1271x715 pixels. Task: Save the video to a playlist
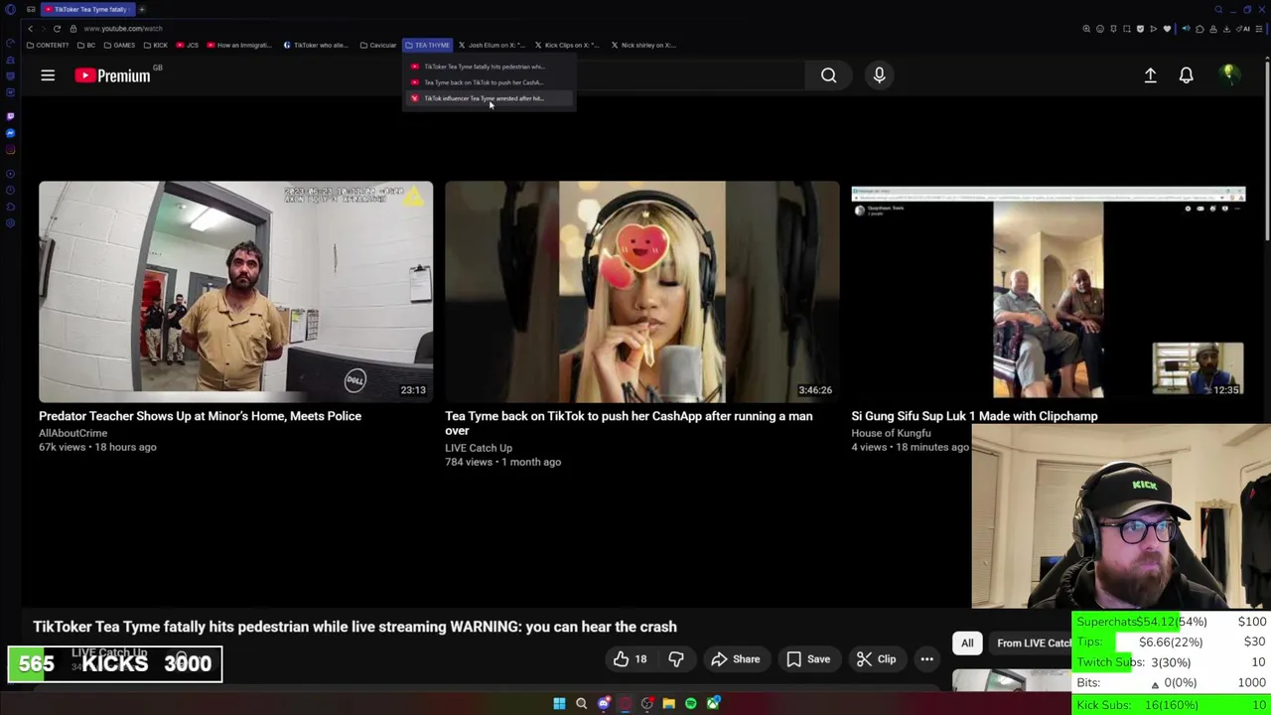coord(807,659)
